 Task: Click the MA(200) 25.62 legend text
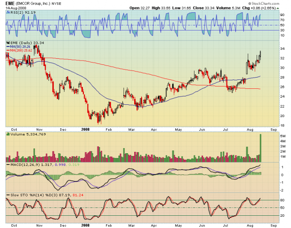point(21,50)
